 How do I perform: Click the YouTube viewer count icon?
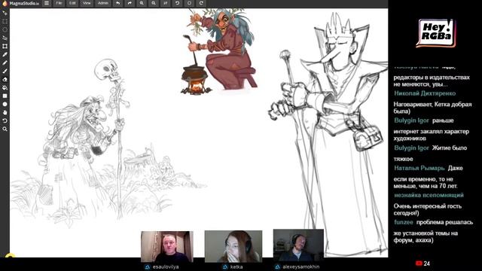tap(419, 263)
